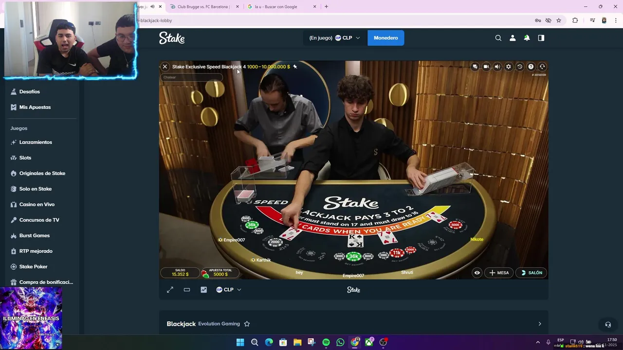Open Slots in the sidebar
The width and height of the screenshot is (623, 350).
(x=25, y=157)
